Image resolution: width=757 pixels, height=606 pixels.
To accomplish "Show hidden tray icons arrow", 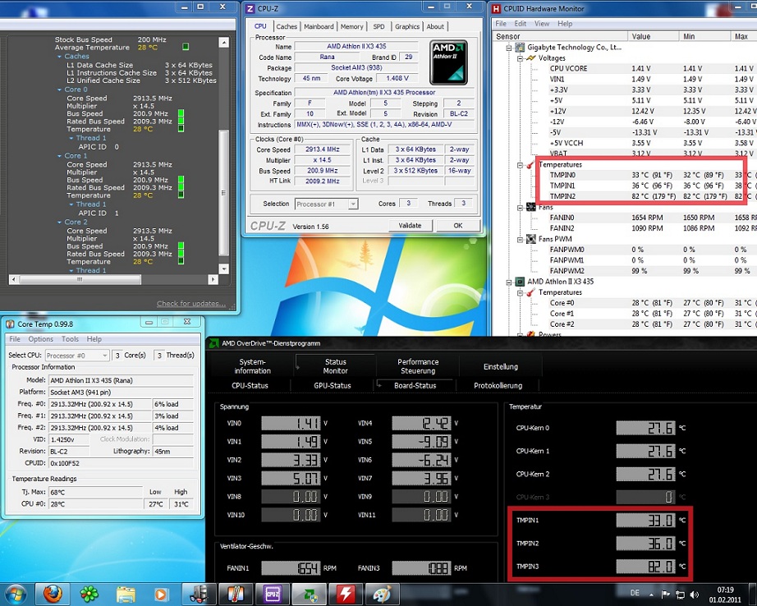I will tap(651, 595).
